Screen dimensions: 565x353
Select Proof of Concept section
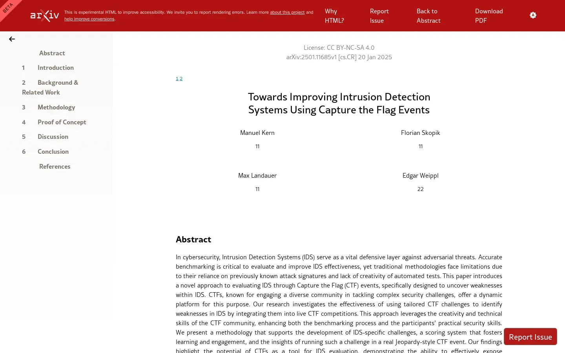62,122
